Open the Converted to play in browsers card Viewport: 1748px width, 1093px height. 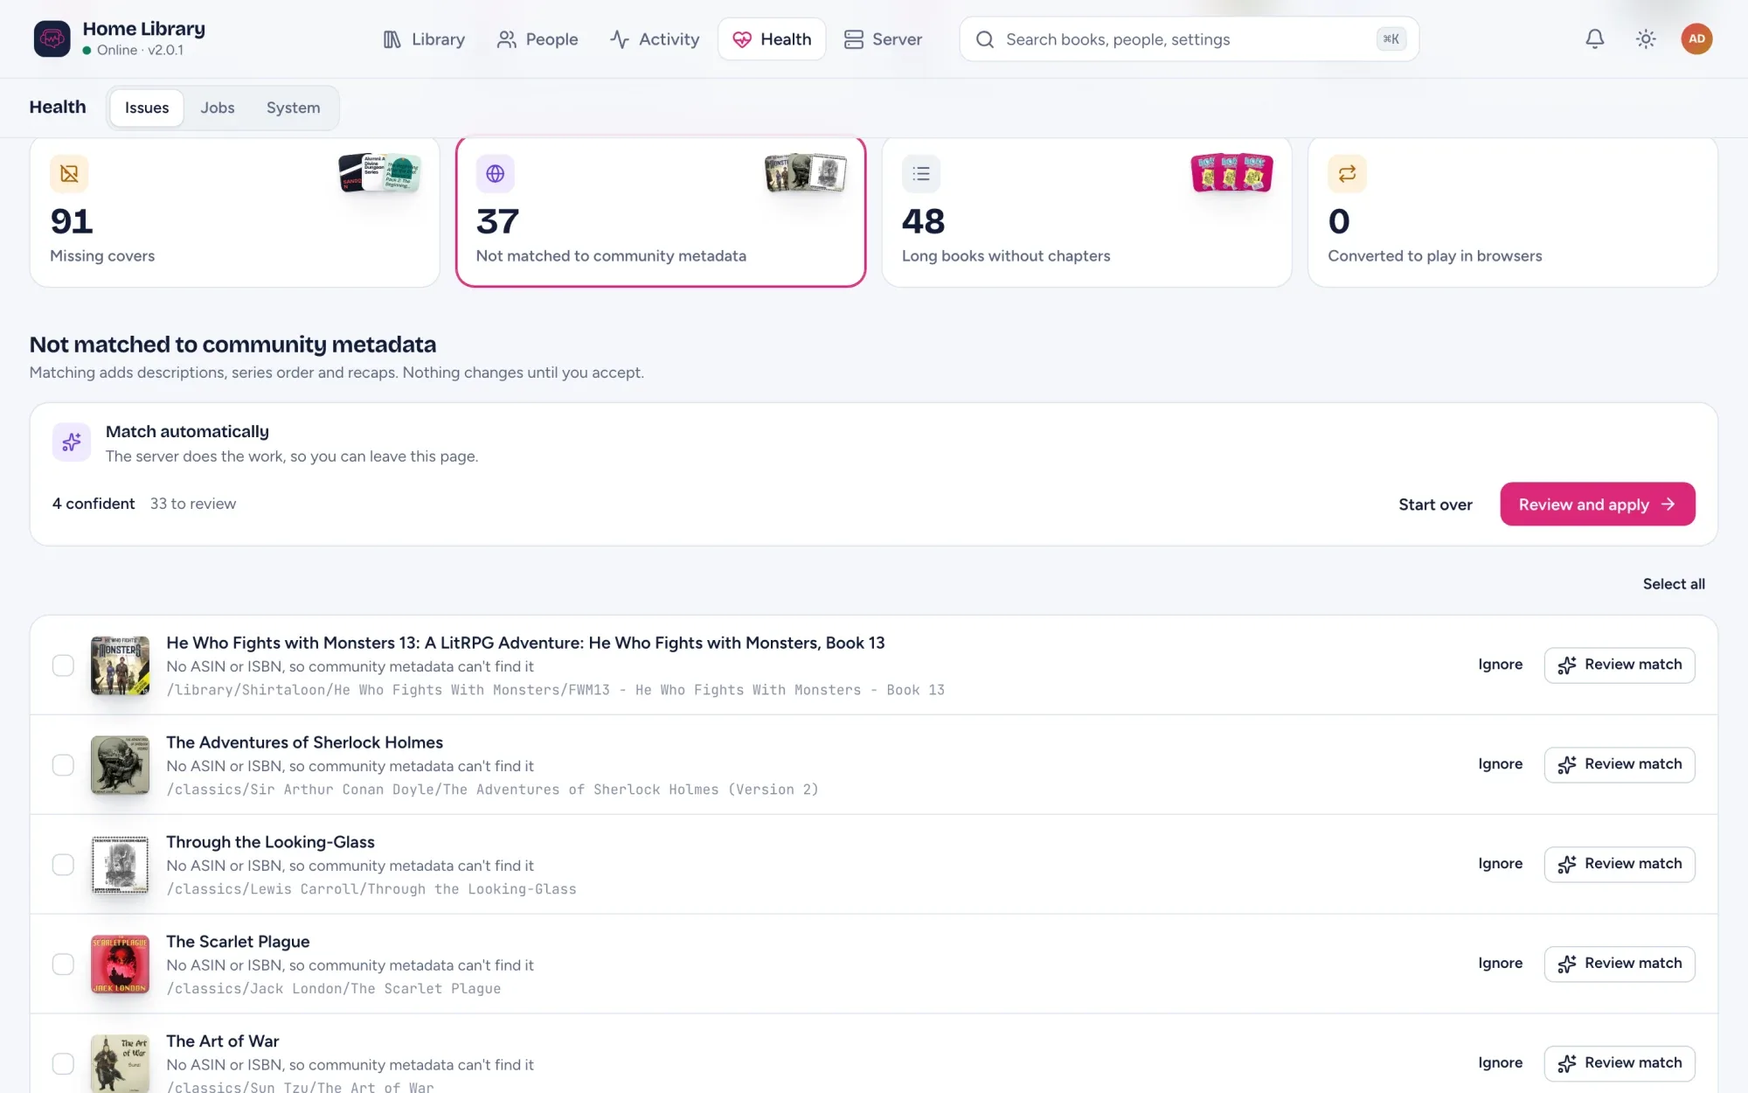click(1512, 212)
